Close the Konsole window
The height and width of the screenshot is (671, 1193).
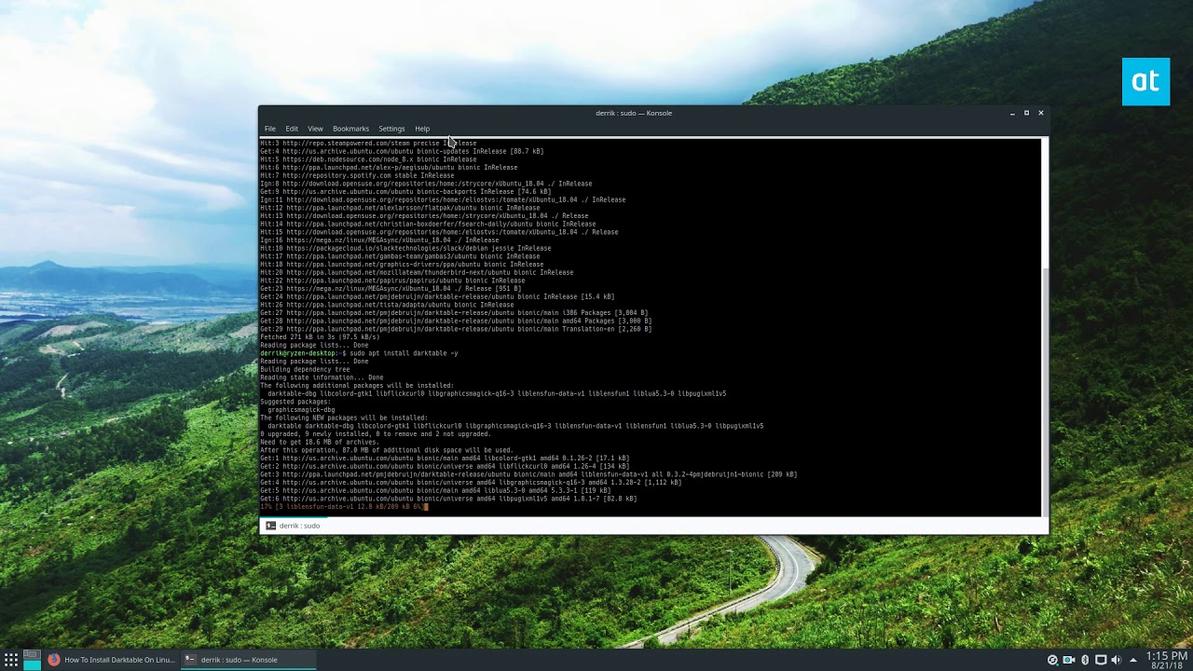click(1040, 113)
